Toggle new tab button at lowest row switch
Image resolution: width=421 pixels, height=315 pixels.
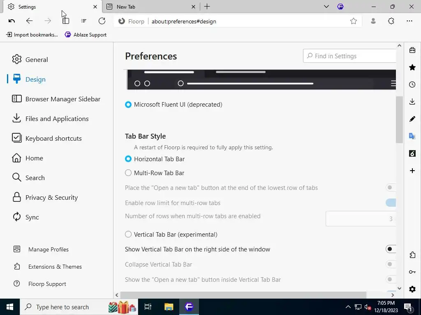pyautogui.click(x=391, y=187)
